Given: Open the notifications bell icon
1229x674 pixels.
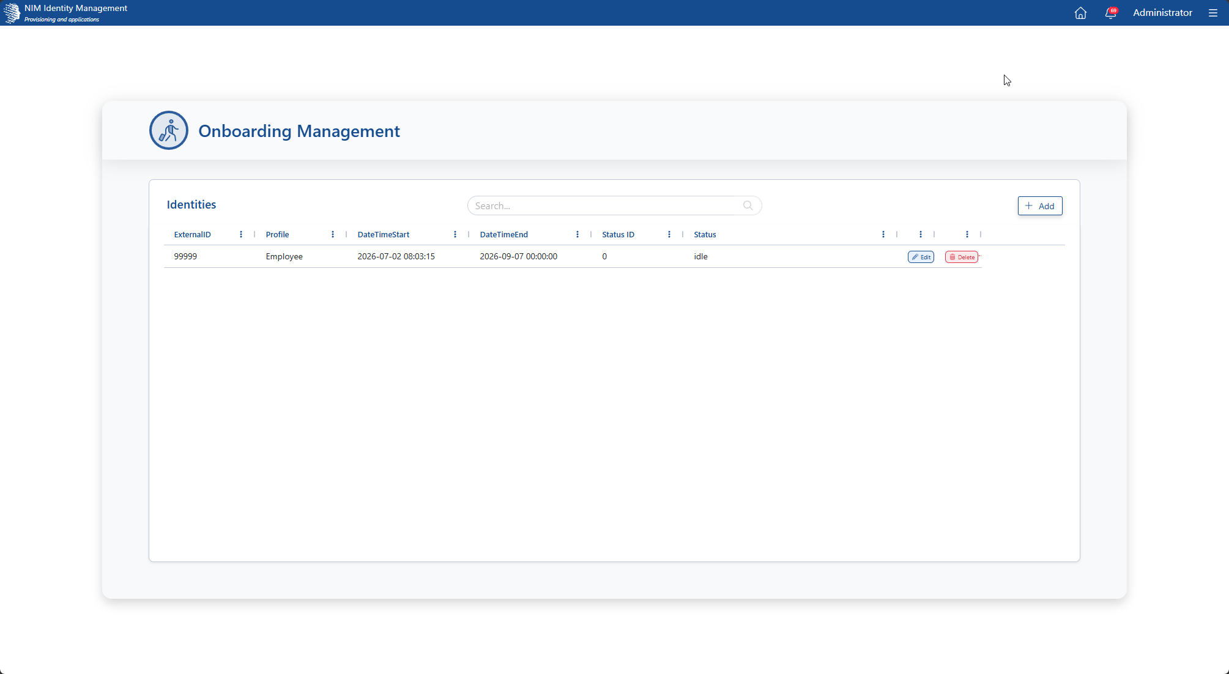Looking at the screenshot, I should point(1111,13).
